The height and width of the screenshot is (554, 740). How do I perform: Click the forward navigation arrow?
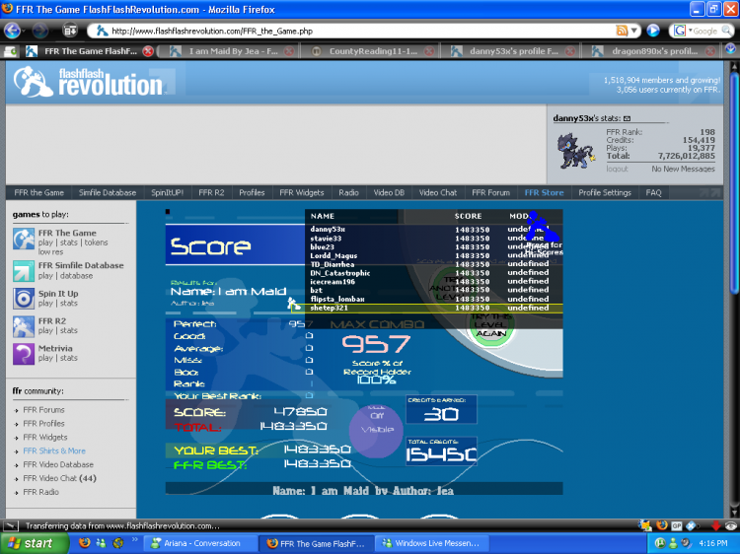pyautogui.click(x=40, y=31)
